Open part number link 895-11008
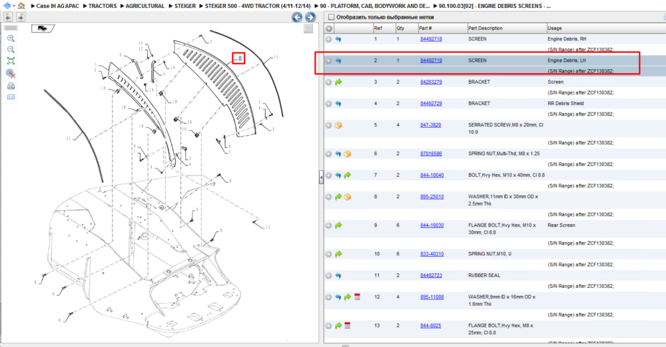This screenshot has height=347, width=666. 432,297
